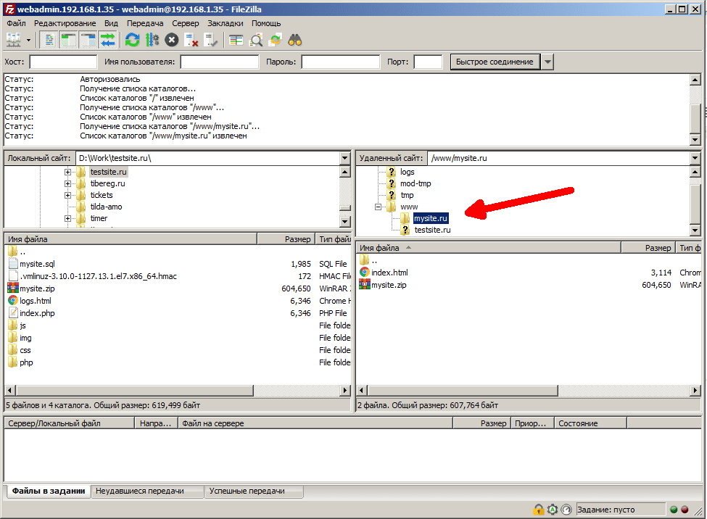Open directory listing filters dialog
707x519 pixels.
tap(236, 40)
